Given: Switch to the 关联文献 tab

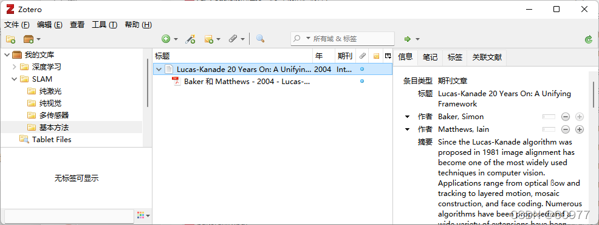Looking at the screenshot, I should coord(487,57).
